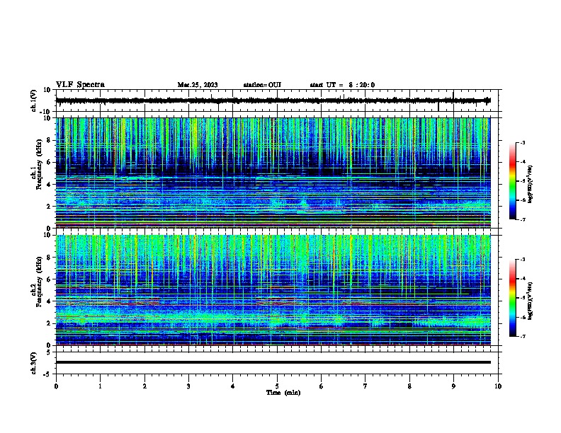The image size is (561, 433).
Task: Click time axis tick label '4'
Action: [233, 386]
